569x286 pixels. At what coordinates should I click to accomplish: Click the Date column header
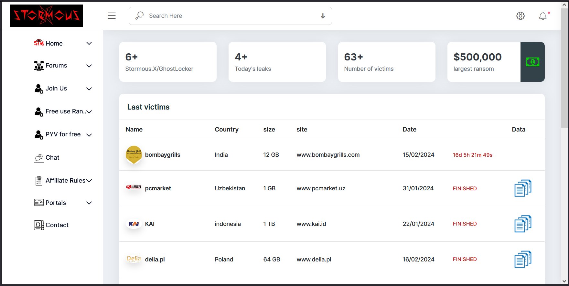(409, 129)
